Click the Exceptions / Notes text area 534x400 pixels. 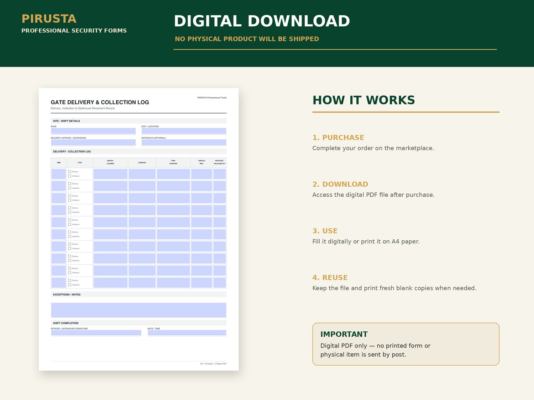click(x=138, y=310)
